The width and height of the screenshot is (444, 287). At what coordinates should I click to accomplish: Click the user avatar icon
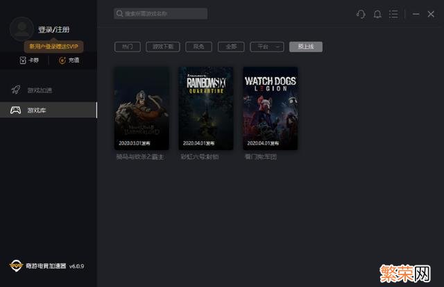coord(22,28)
